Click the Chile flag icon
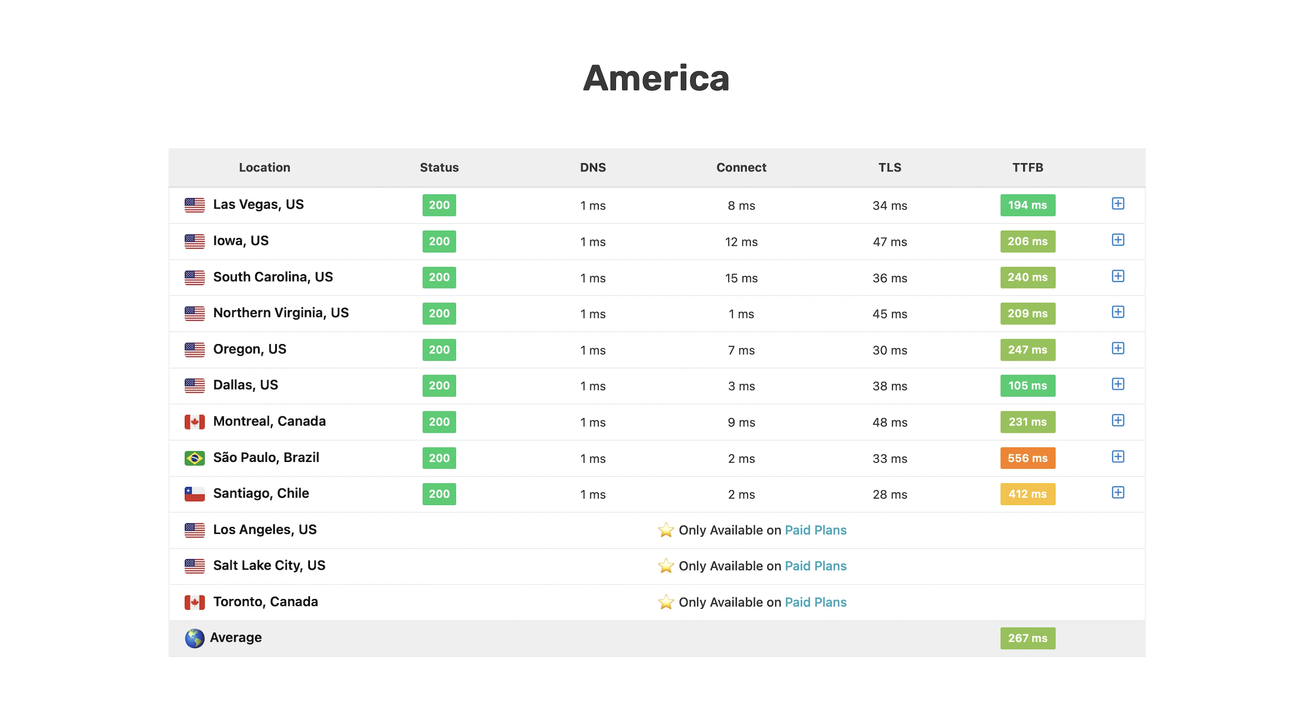 [194, 494]
